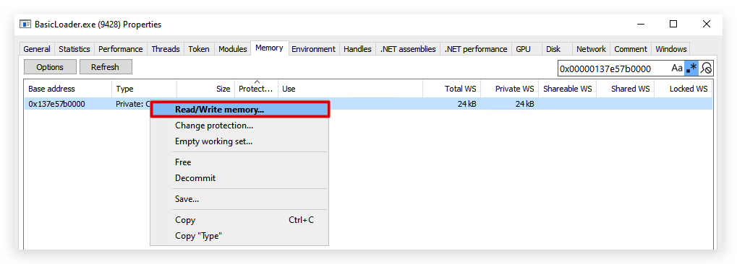Screen dimensions: 737x264
Task: Select the 0x137e57b0000 memory region row
Action: pos(368,104)
